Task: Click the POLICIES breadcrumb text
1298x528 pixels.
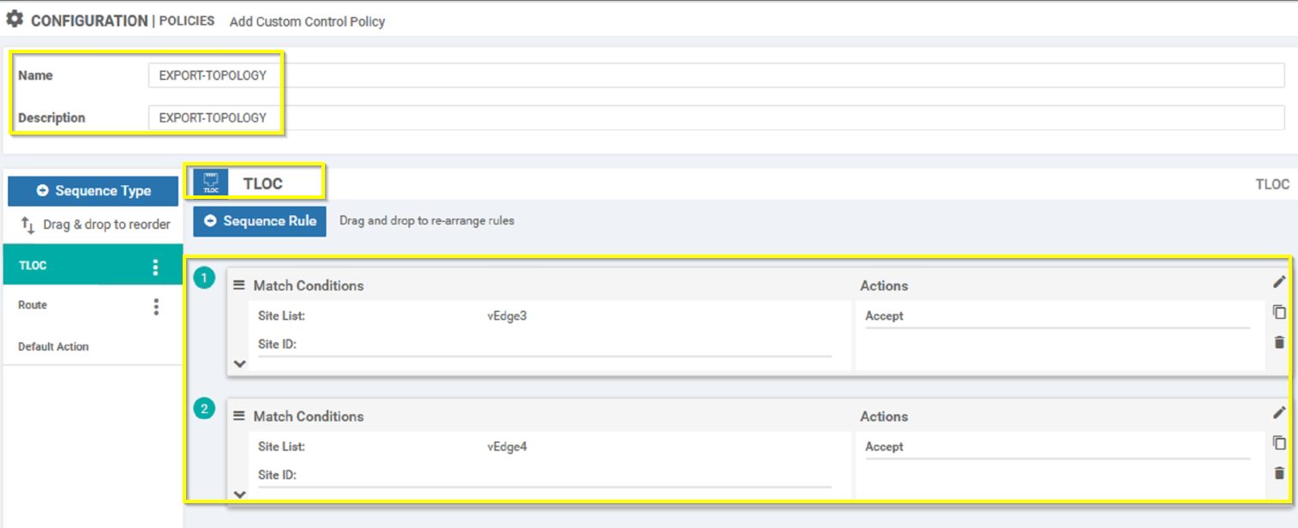Action: click(x=187, y=21)
